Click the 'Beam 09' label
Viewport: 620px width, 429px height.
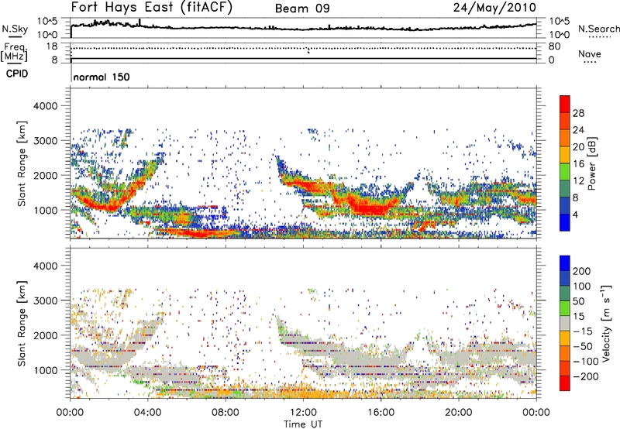302,9
